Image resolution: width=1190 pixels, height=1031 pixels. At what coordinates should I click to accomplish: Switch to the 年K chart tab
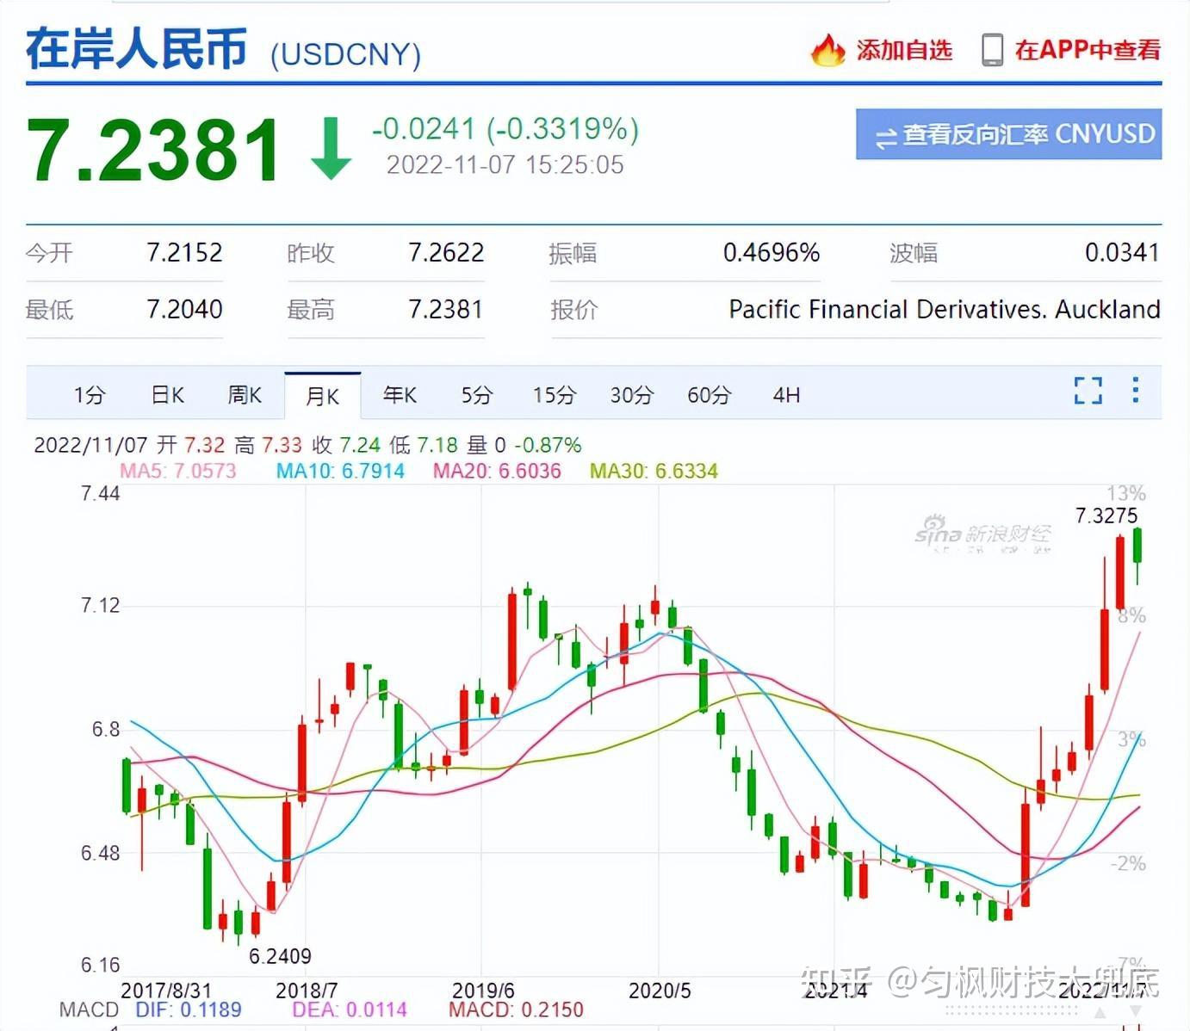[400, 395]
